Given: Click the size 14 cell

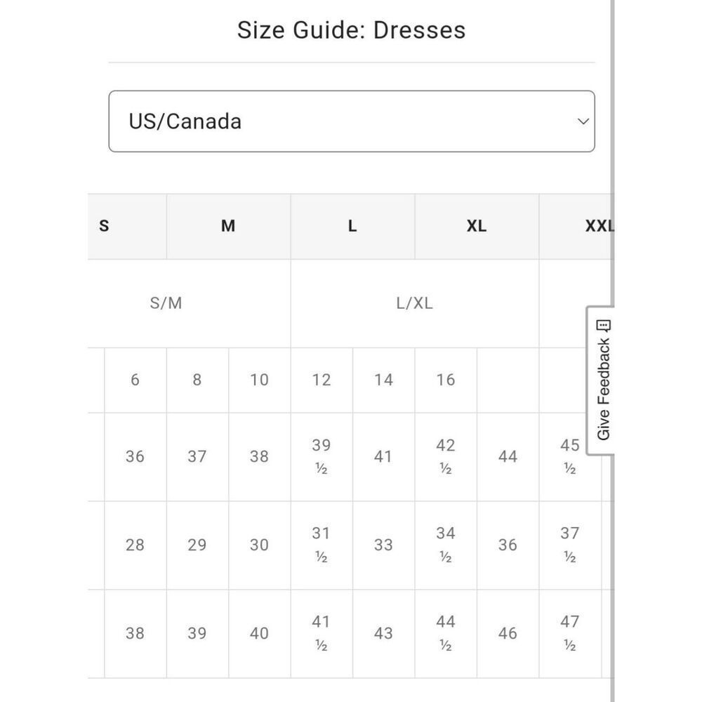Looking at the screenshot, I should [384, 380].
